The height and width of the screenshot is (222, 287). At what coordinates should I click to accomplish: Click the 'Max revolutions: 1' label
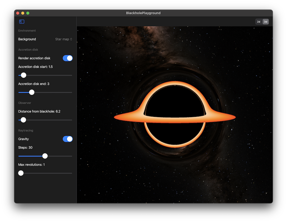pyautogui.click(x=31, y=165)
